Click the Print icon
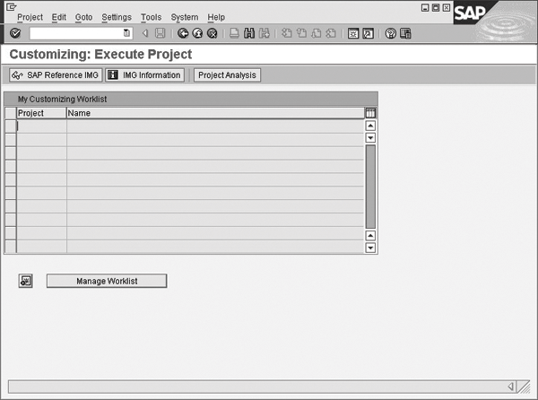 click(x=234, y=33)
